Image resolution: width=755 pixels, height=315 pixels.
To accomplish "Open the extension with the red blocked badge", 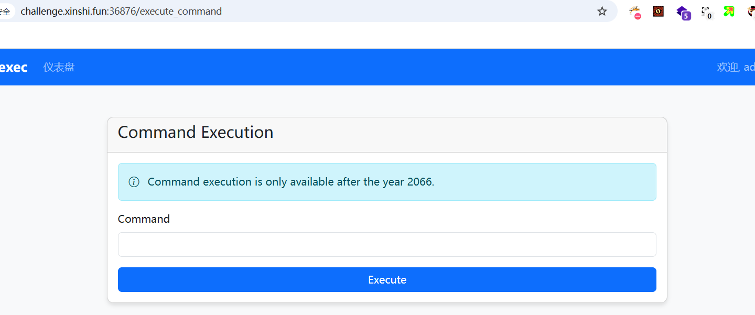I will [635, 12].
